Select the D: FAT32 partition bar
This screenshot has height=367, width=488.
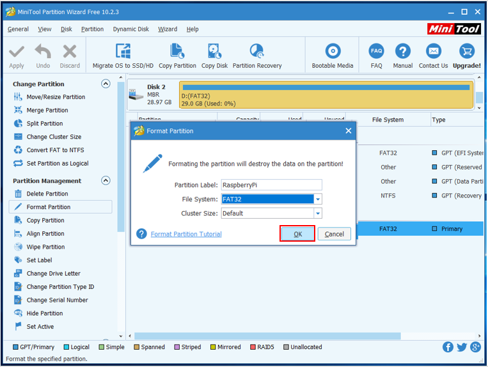[326, 95]
